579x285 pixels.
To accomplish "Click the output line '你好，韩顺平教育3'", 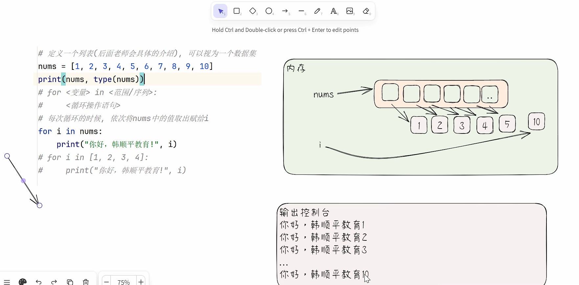I will (x=323, y=250).
